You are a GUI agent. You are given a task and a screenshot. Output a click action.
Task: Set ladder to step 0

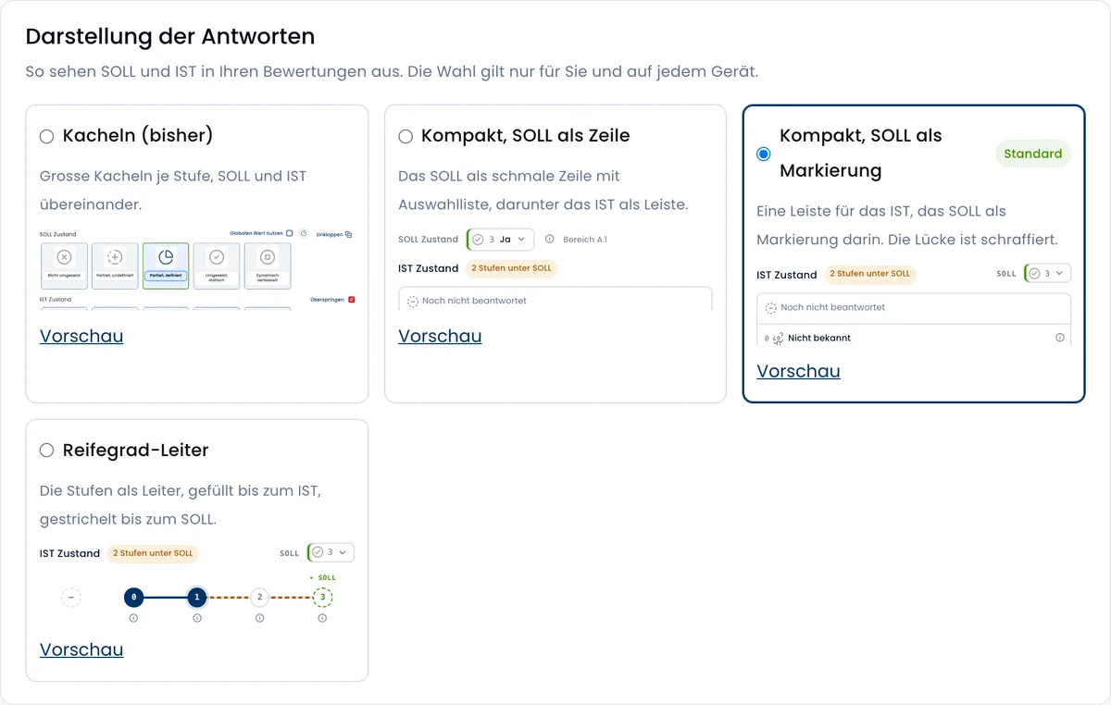[133, 597]
